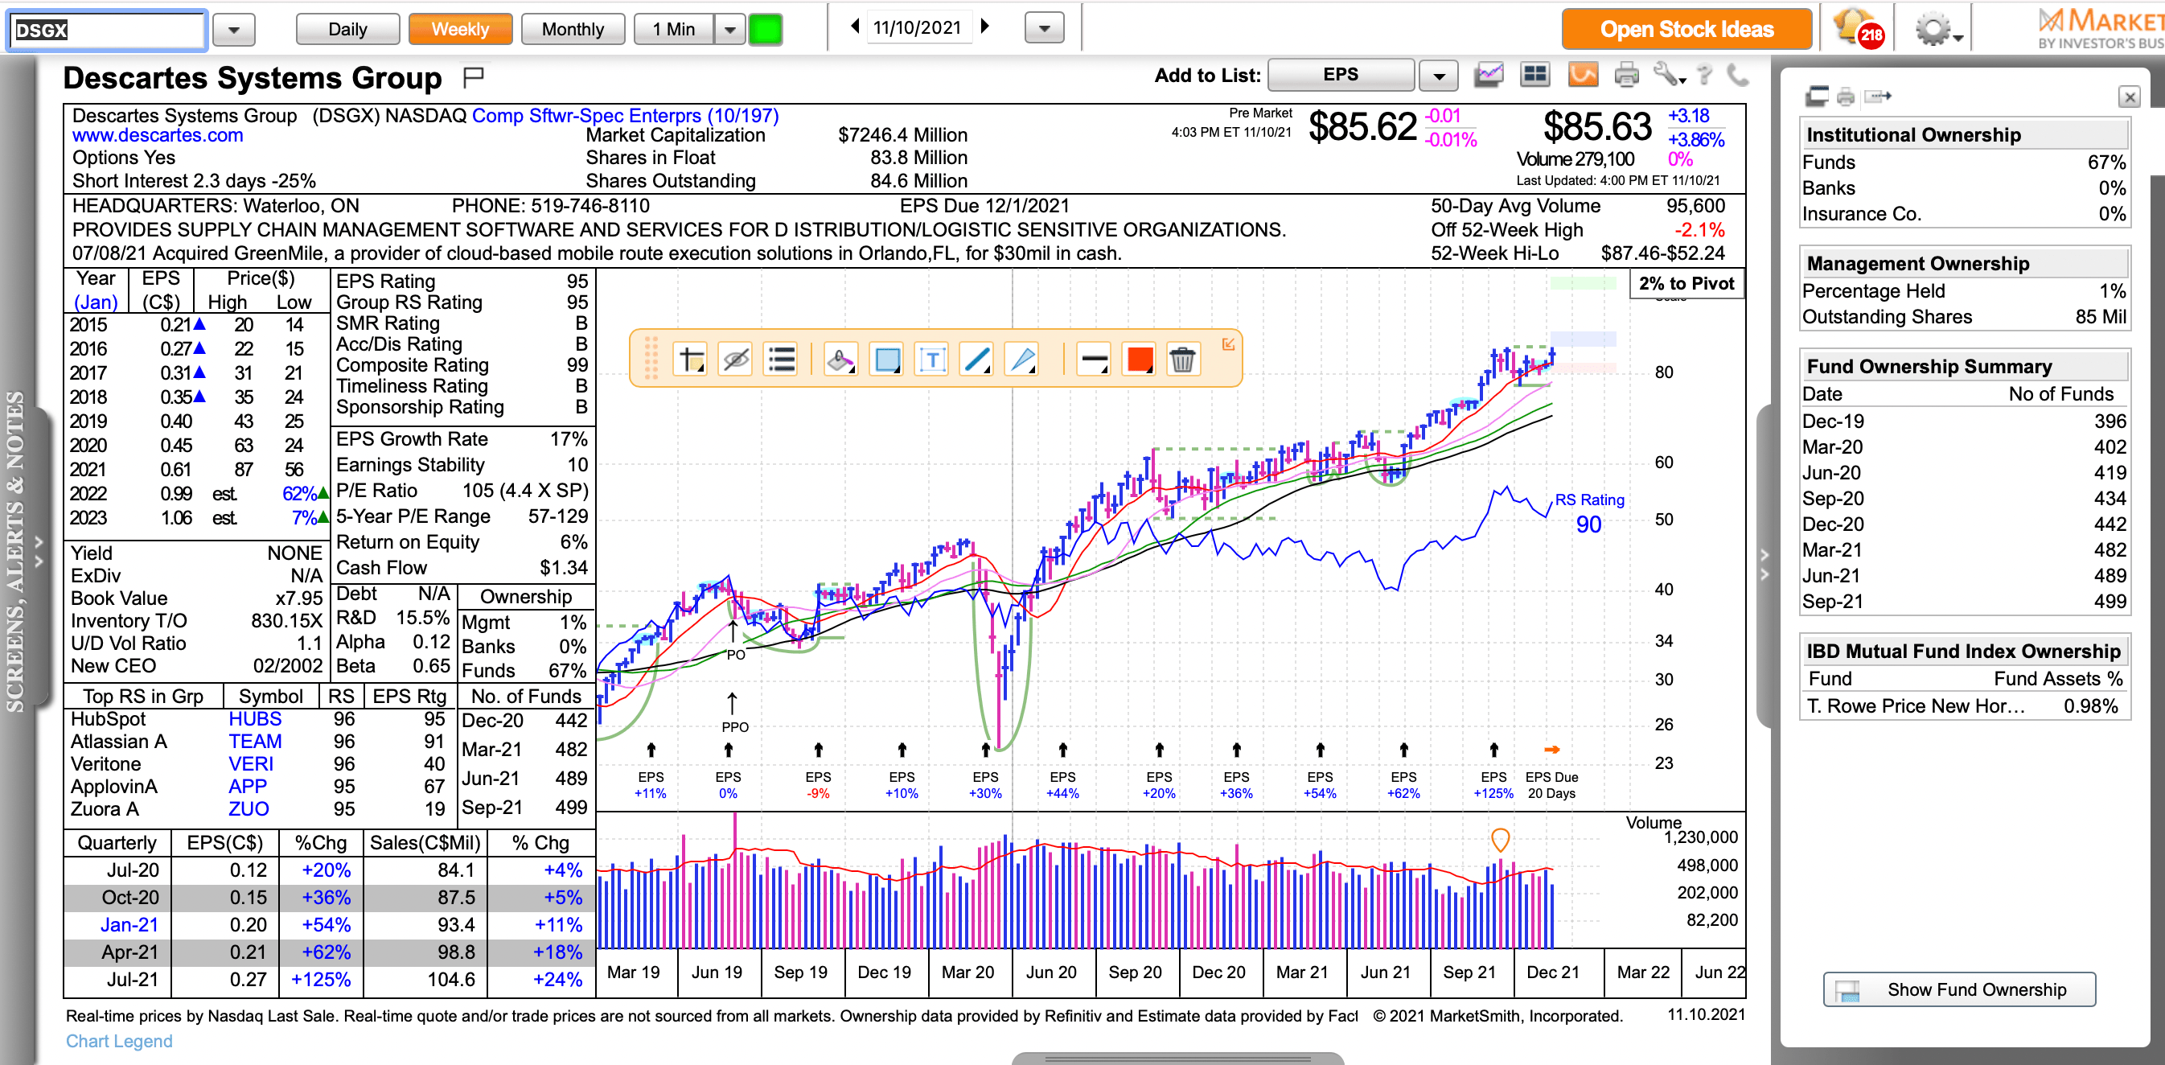The height and width of the screenshot is (1065, 2165).
Task: Toggle the green real-time indicator button
Action: (x=765, y=30)
